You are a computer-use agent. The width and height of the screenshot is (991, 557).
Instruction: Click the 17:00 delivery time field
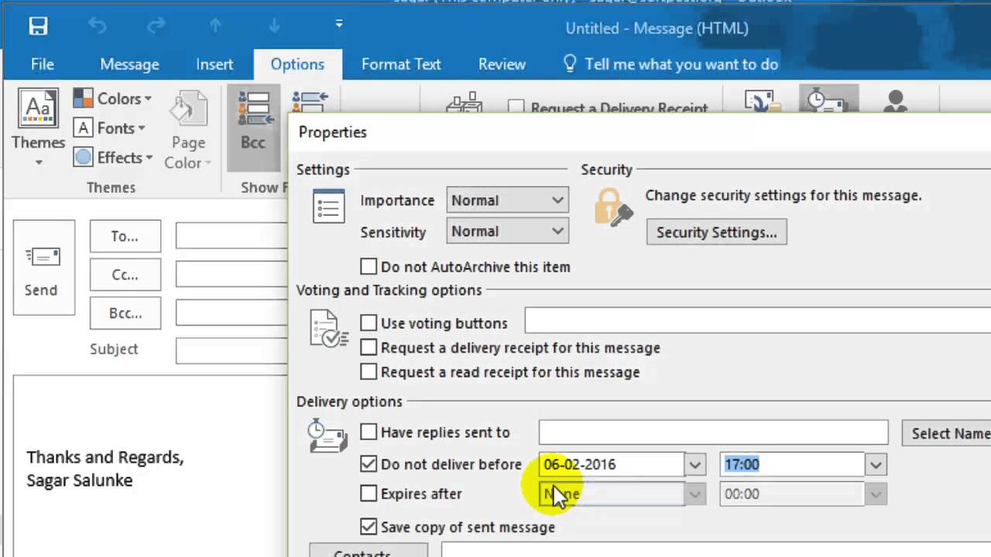tap(792, 464)
